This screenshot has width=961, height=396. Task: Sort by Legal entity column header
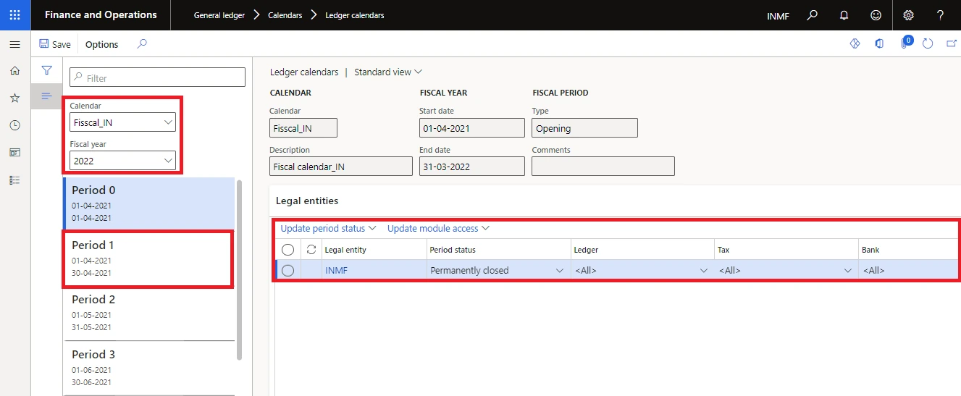pyautogui.click(x=345, y=250)
